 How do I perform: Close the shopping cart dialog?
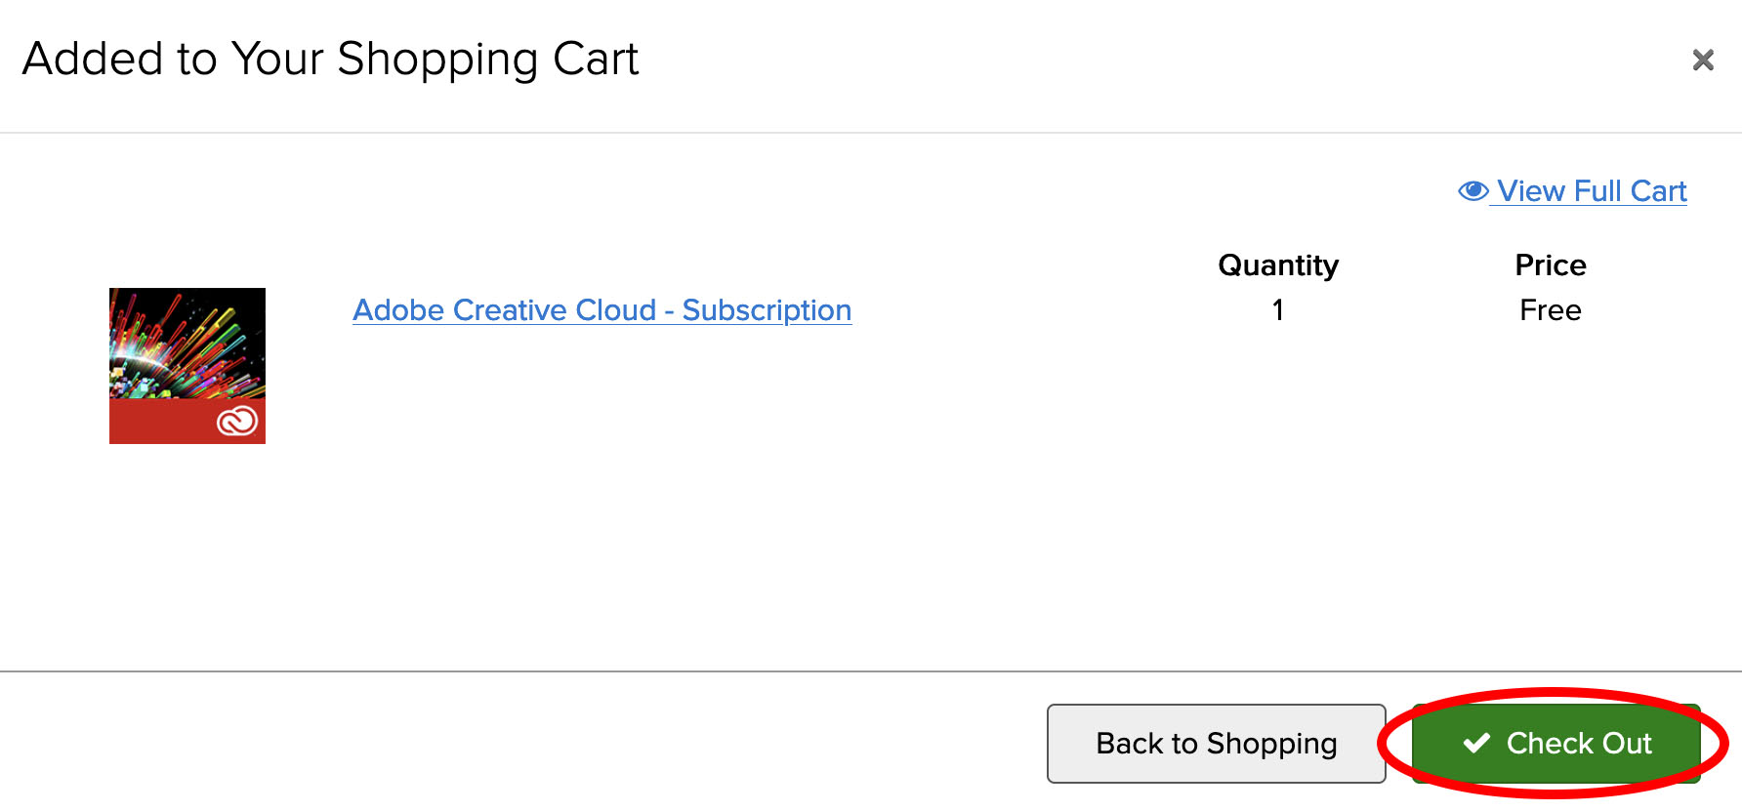tap(1703, 61)
